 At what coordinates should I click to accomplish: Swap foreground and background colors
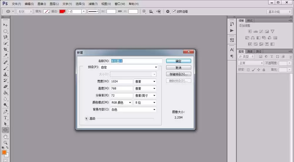coord(7,148)
